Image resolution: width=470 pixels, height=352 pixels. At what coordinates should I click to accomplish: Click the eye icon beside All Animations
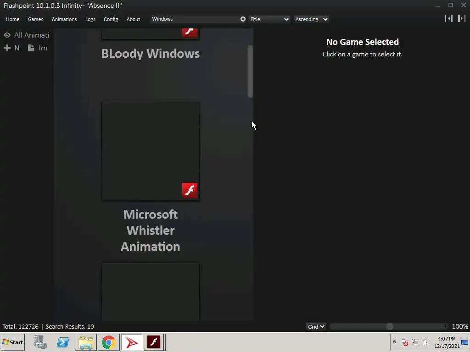7,35
